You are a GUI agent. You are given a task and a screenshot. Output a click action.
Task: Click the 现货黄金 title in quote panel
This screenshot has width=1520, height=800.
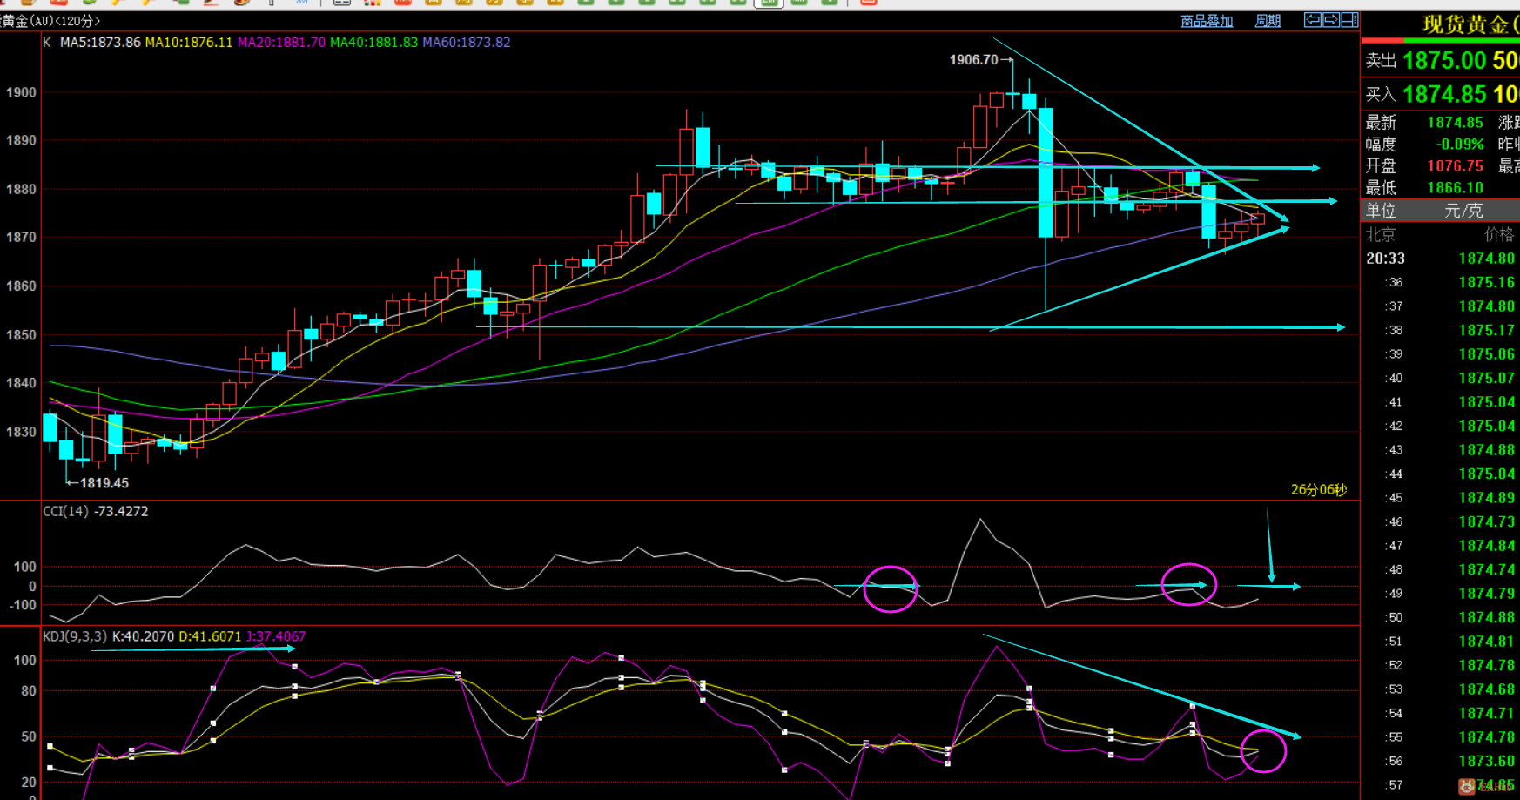point(1470,24)
